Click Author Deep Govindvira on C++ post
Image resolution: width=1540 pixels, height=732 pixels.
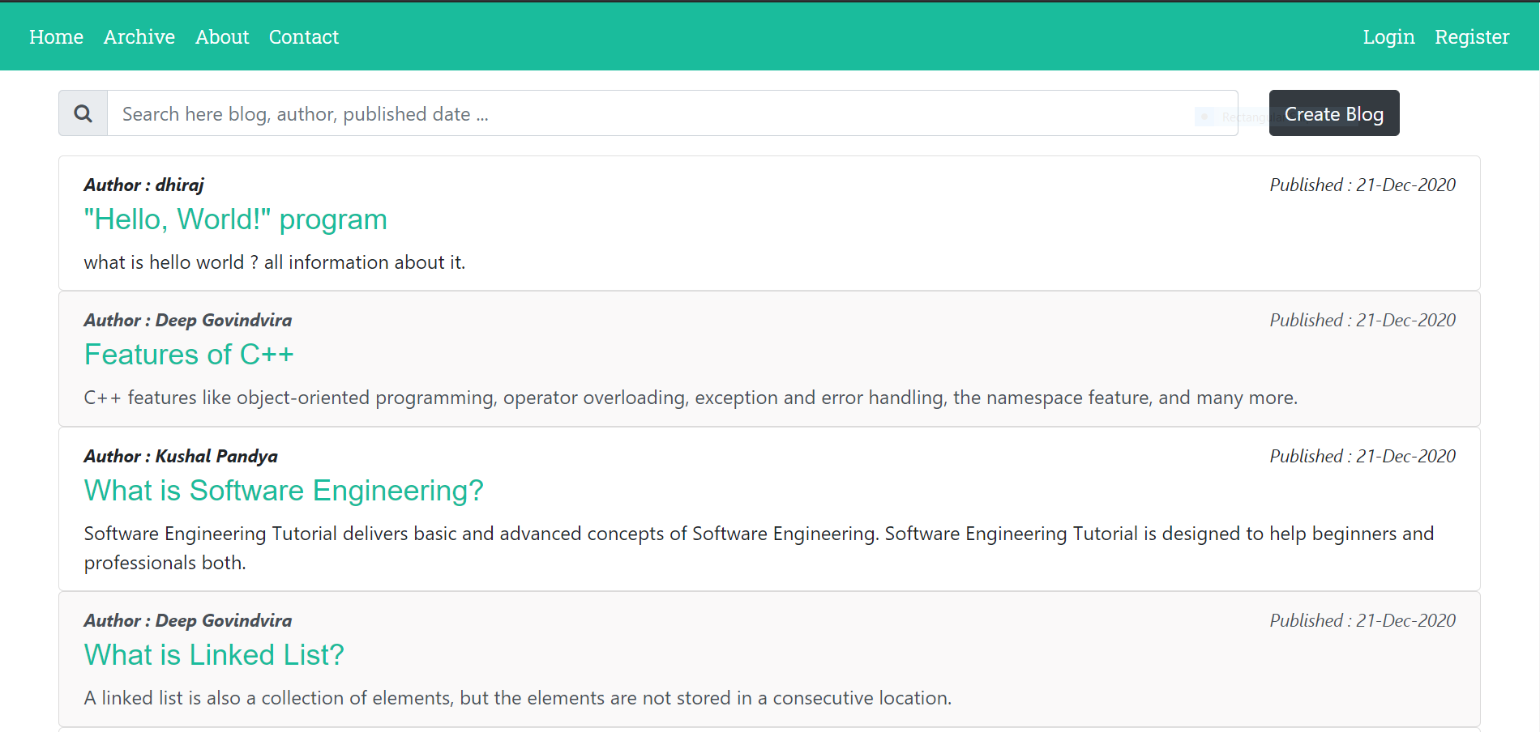(x=188, y=321)
